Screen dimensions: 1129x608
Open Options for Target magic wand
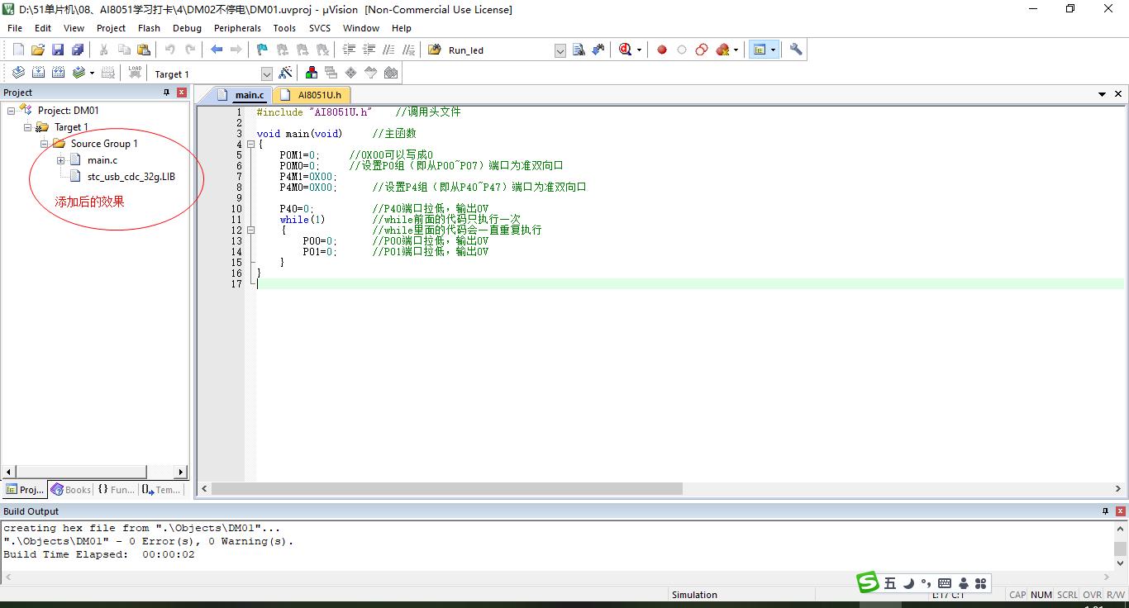click(285, 73)
